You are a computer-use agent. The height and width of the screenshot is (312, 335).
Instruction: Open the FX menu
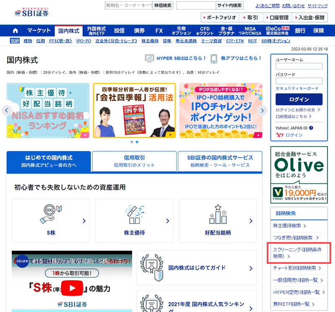159,31
